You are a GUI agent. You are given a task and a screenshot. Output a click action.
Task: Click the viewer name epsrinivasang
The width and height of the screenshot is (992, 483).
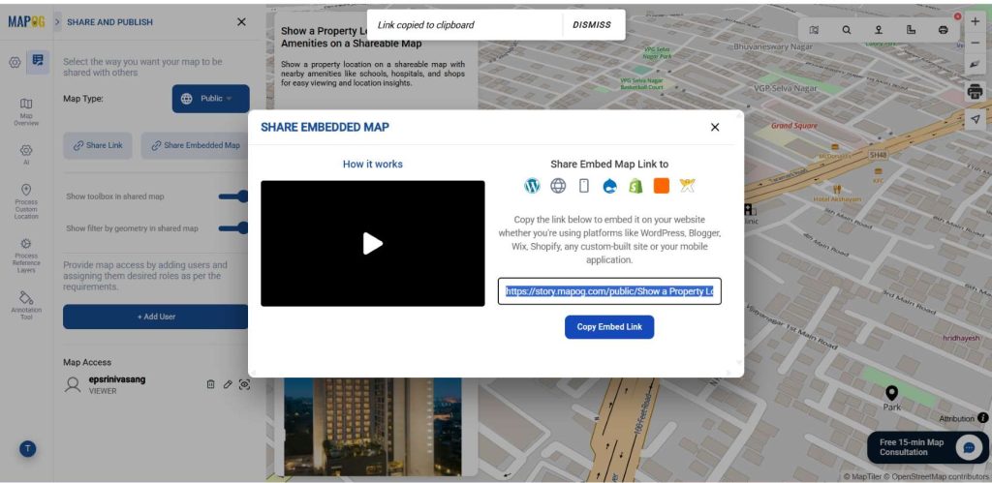click(117, 379)
